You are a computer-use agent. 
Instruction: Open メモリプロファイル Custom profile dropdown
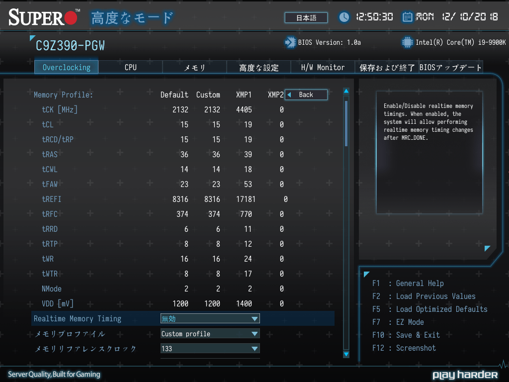point(210,334)
